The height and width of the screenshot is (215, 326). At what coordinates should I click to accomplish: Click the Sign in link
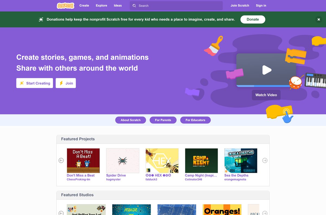pos(261,6)
